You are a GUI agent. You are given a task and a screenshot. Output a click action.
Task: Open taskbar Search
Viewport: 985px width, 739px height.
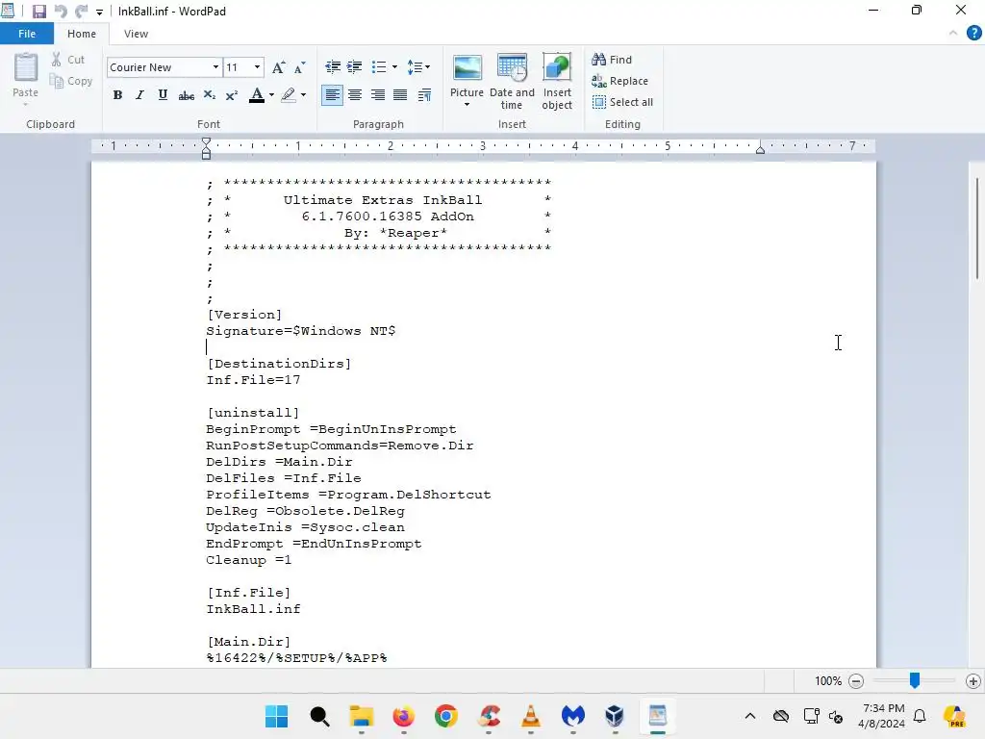tap(319, 716)
